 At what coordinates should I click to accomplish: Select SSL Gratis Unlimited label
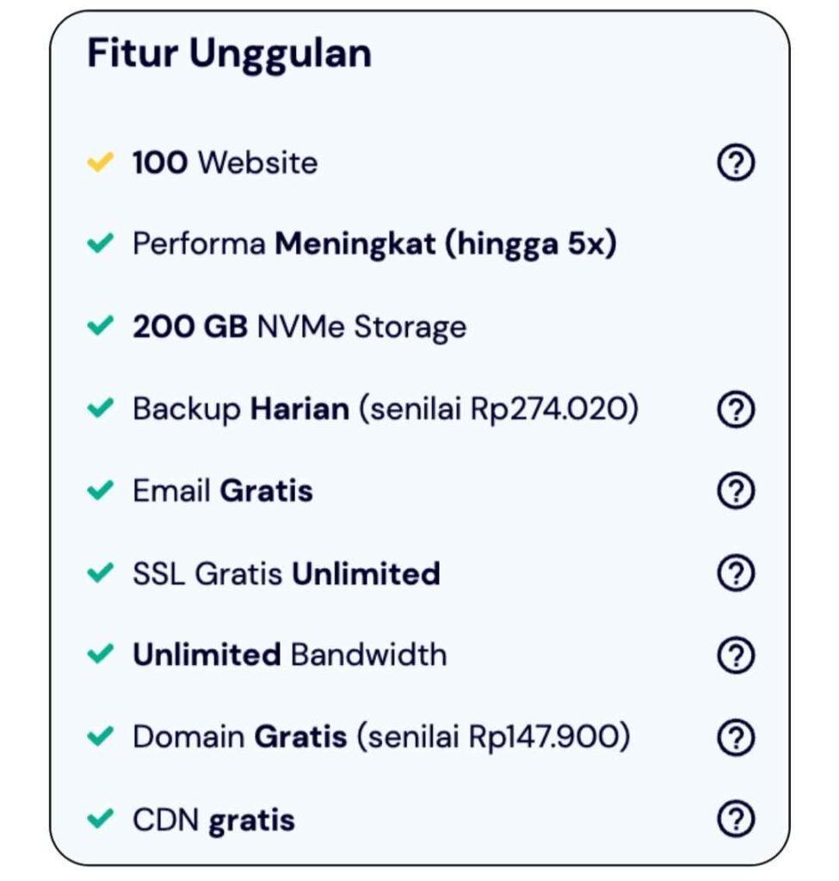(x=287, y=573)
